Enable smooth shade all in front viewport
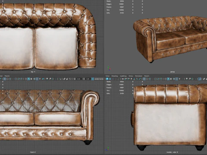The image size is (207, 155). 28,79
